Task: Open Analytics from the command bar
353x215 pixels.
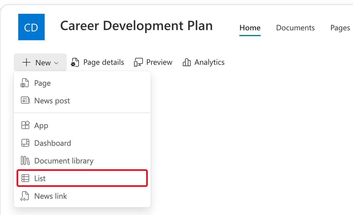Action: 204,62
